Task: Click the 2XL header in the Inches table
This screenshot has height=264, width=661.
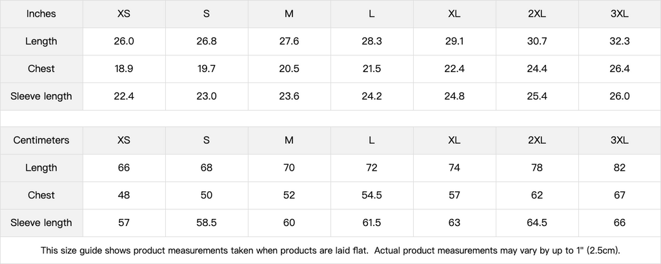Action: coord(536,14)
